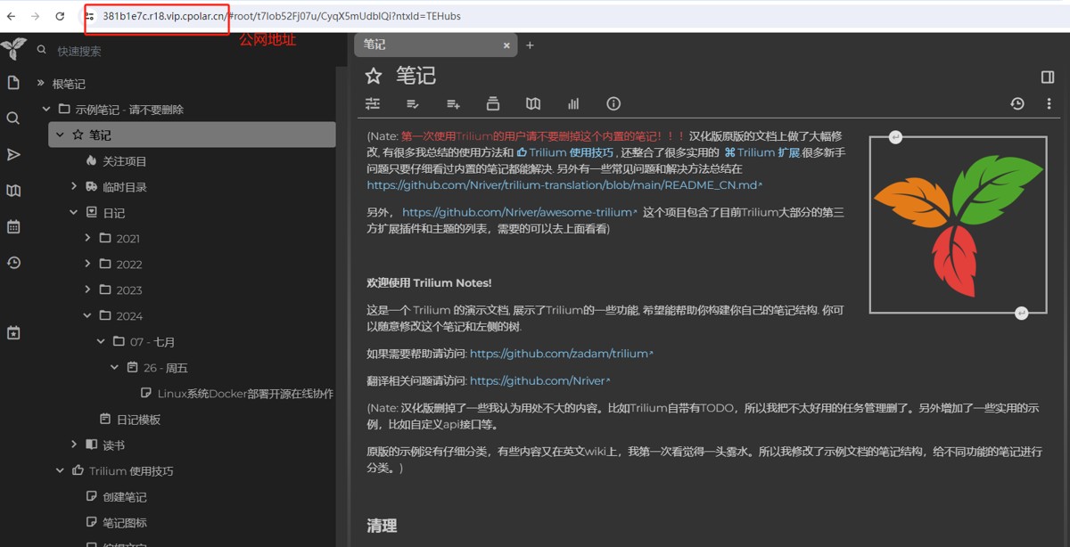This screenshot has width=1070, height=547.
Task: Select 关注项目 note in tree
Action: 125,161
